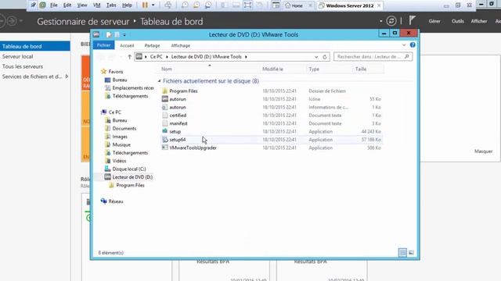Open the VMware View menu
The height and width of the screenshot is (281, 501).
click(x=82, y=5)
